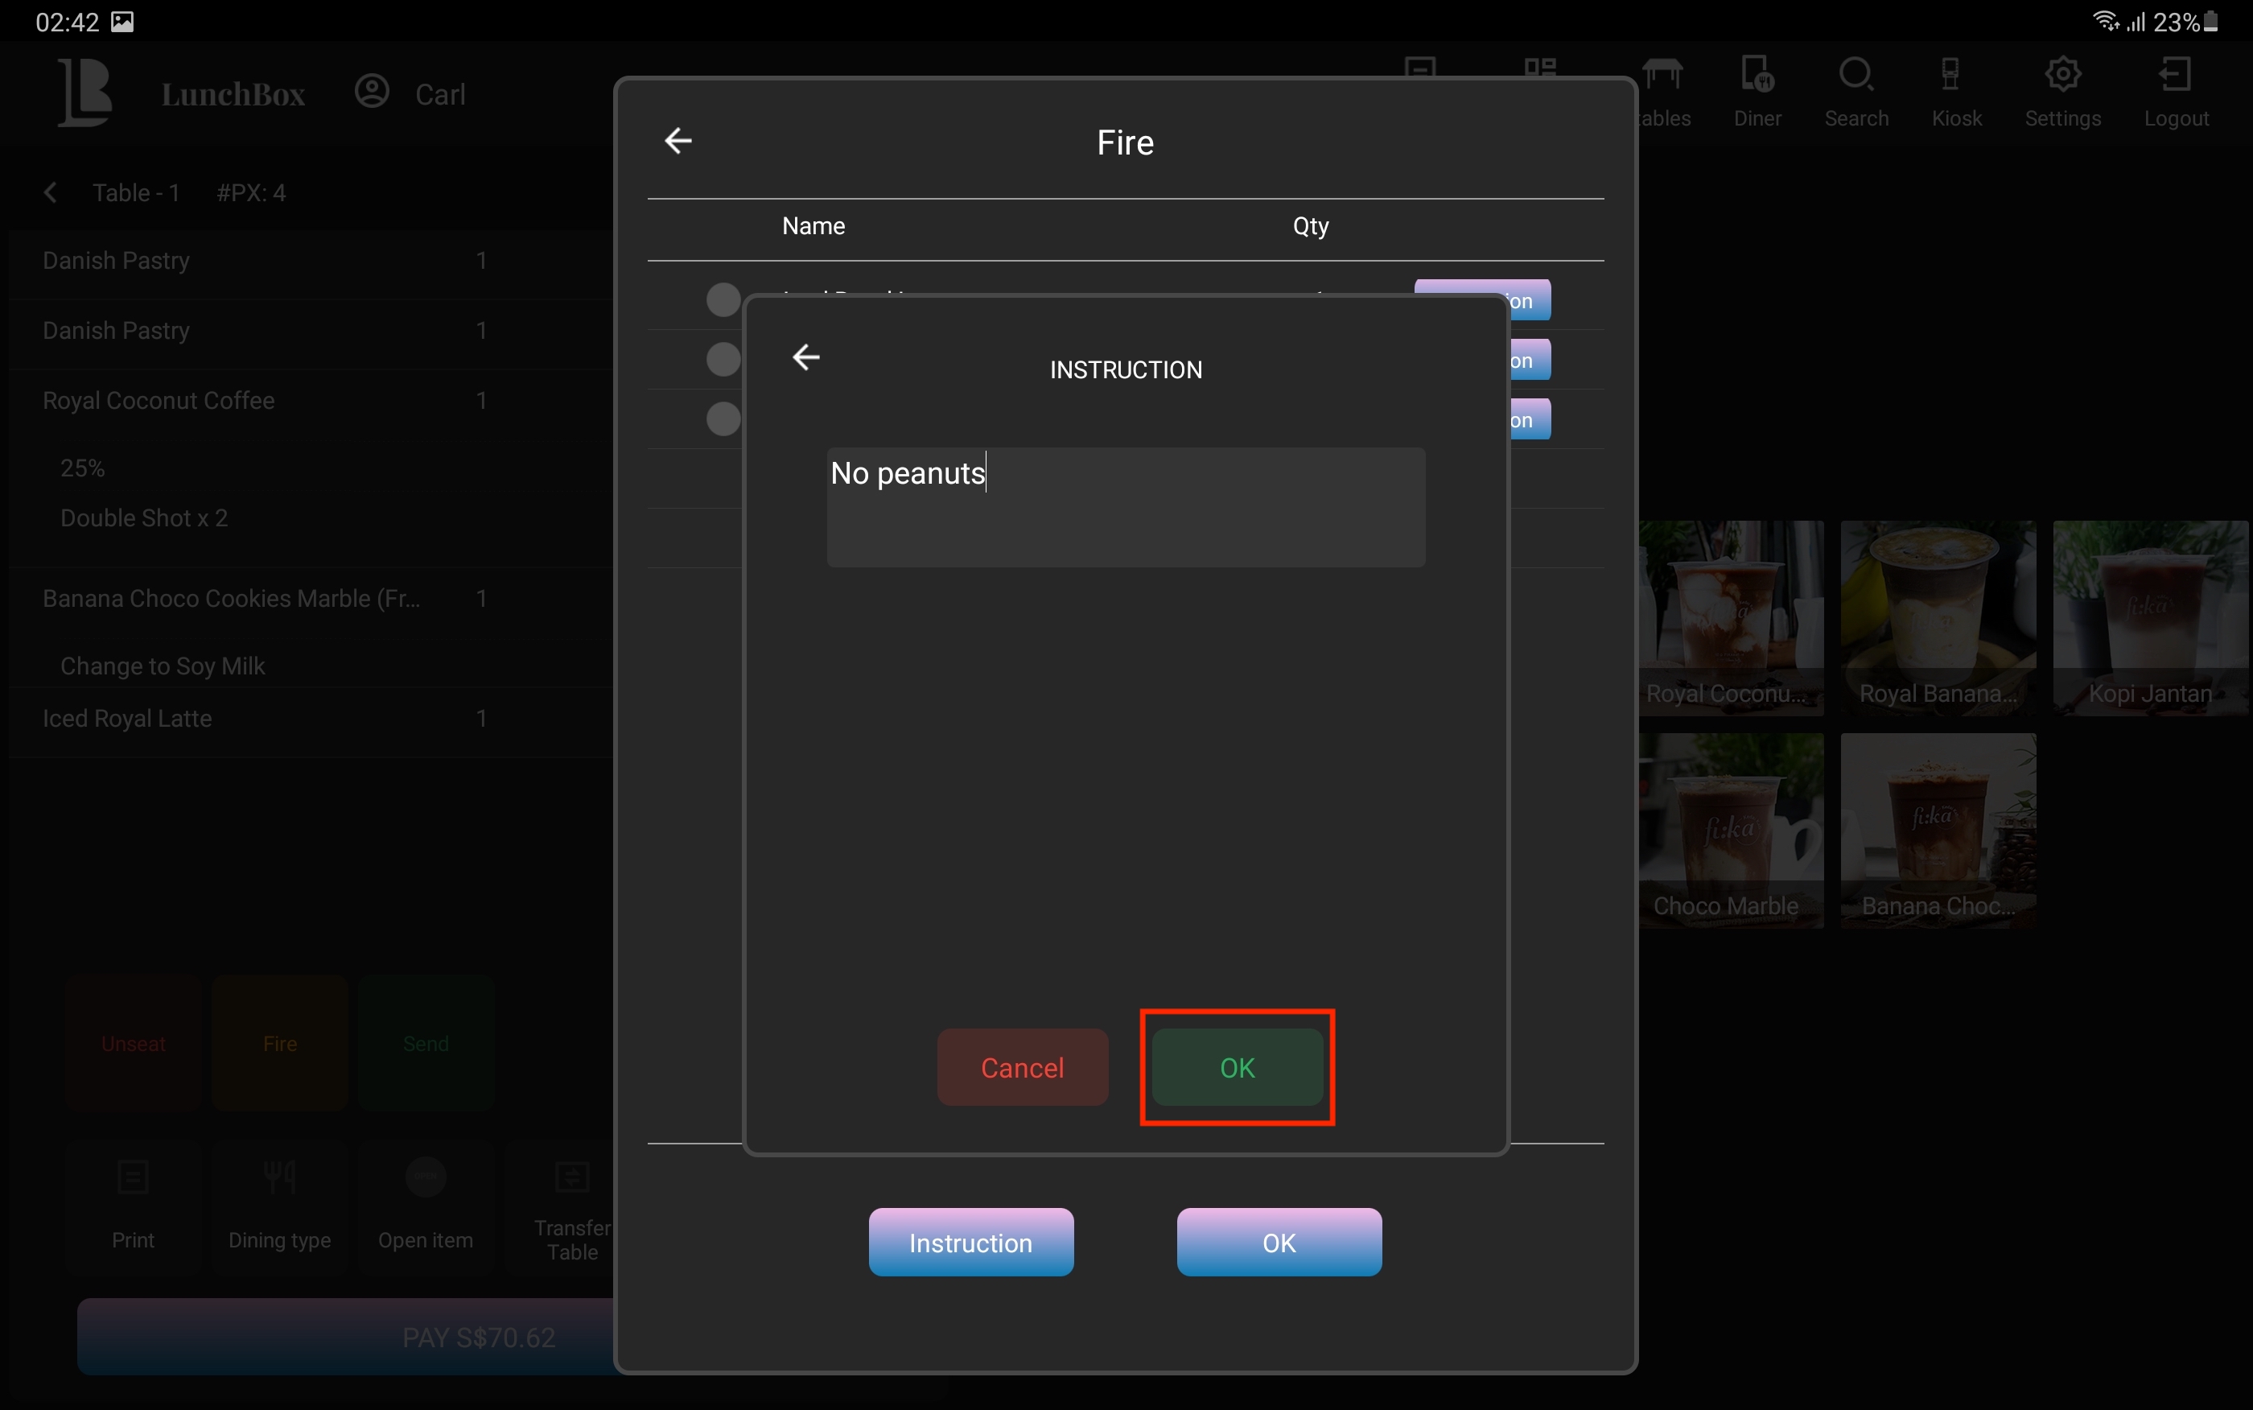The width and height of the screenshot is (2253, 1410).
Task: Open the Search icon in top bar
Action: click(1856, 75)
